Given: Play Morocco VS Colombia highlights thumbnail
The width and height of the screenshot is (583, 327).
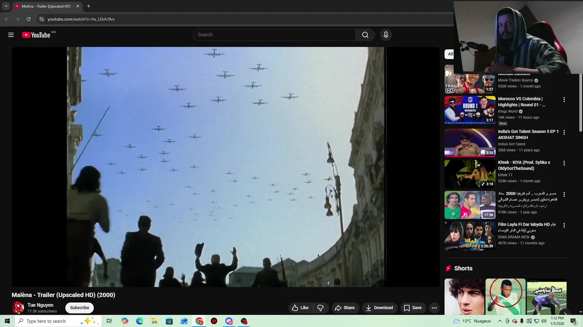Looking at the screenshot, I should [470, 110].
